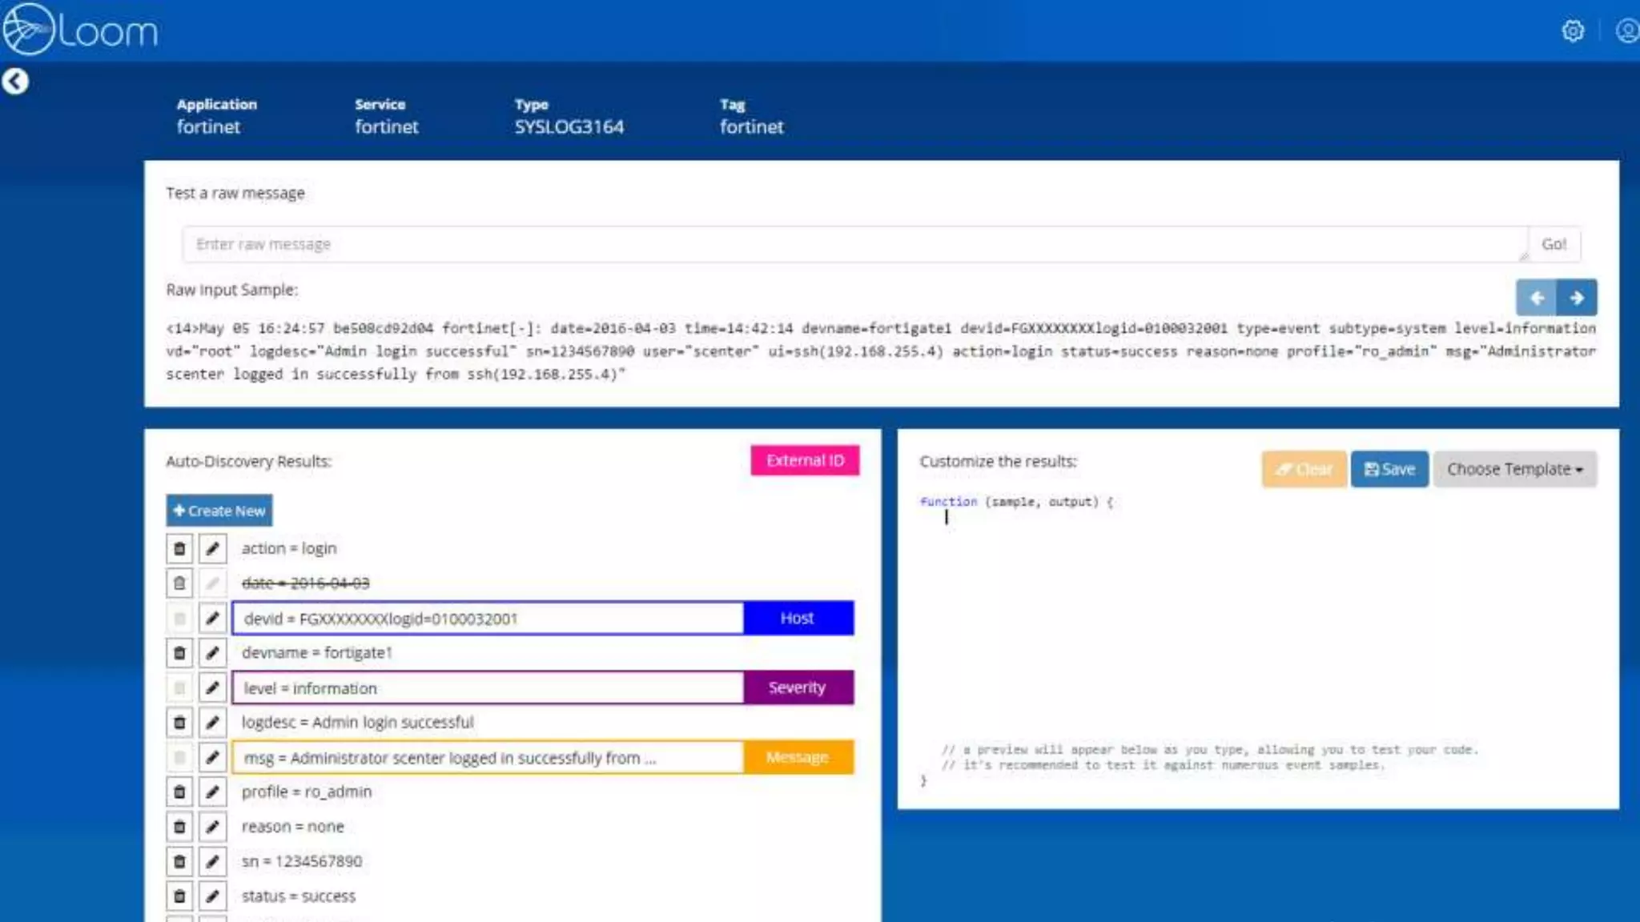
Task: Delete the action = login field
Action: (x=179, y=549)
